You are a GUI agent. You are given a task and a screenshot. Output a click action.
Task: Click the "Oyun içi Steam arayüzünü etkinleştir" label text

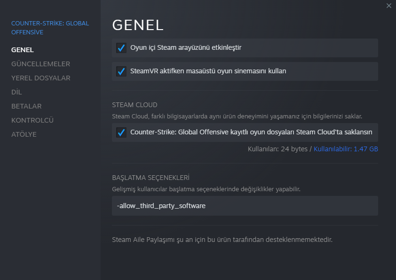tap(186, 47)
